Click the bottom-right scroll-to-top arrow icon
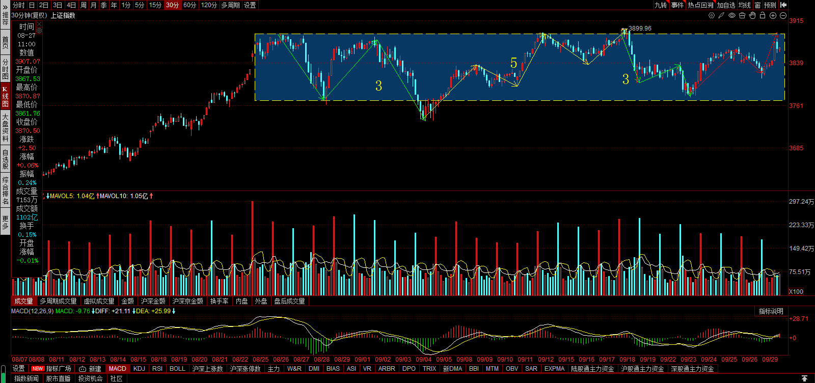Image resolution: width=815 pixels, height=383 pixels. (x=804, y=378)
